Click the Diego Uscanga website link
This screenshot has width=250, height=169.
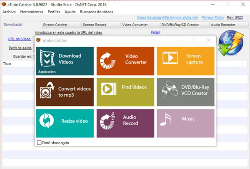167,17
